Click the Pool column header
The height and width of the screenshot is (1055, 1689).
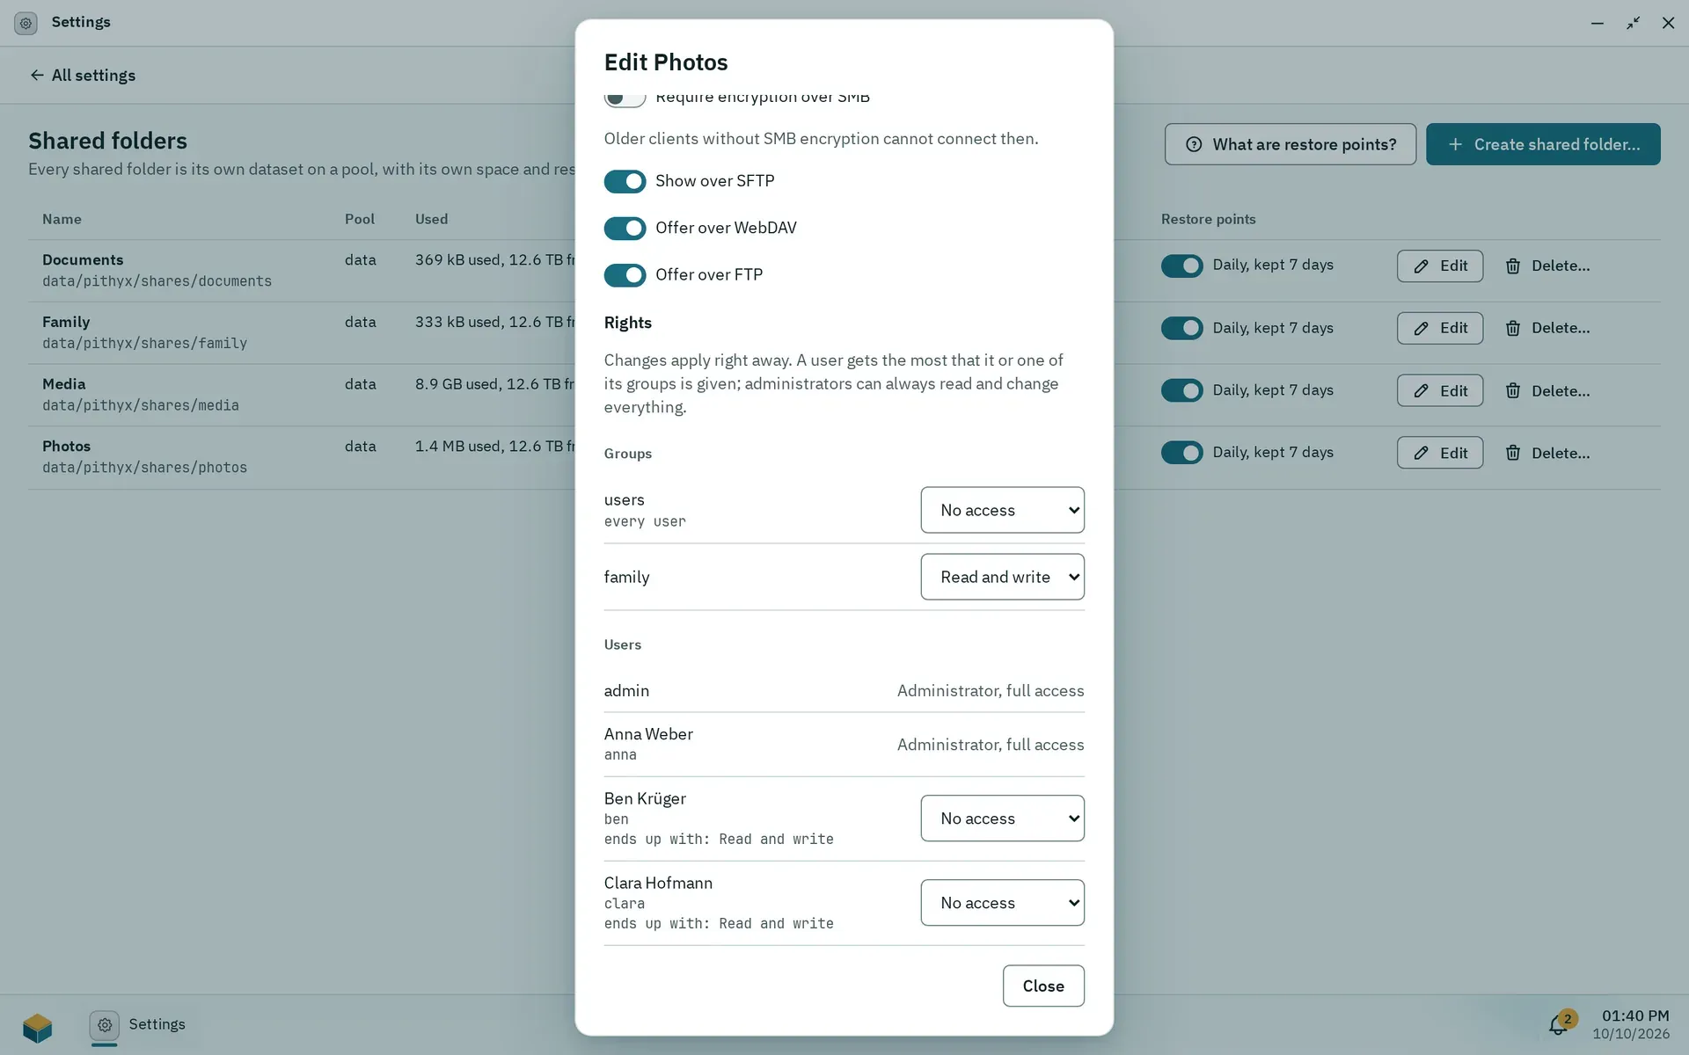coord(359,219)
